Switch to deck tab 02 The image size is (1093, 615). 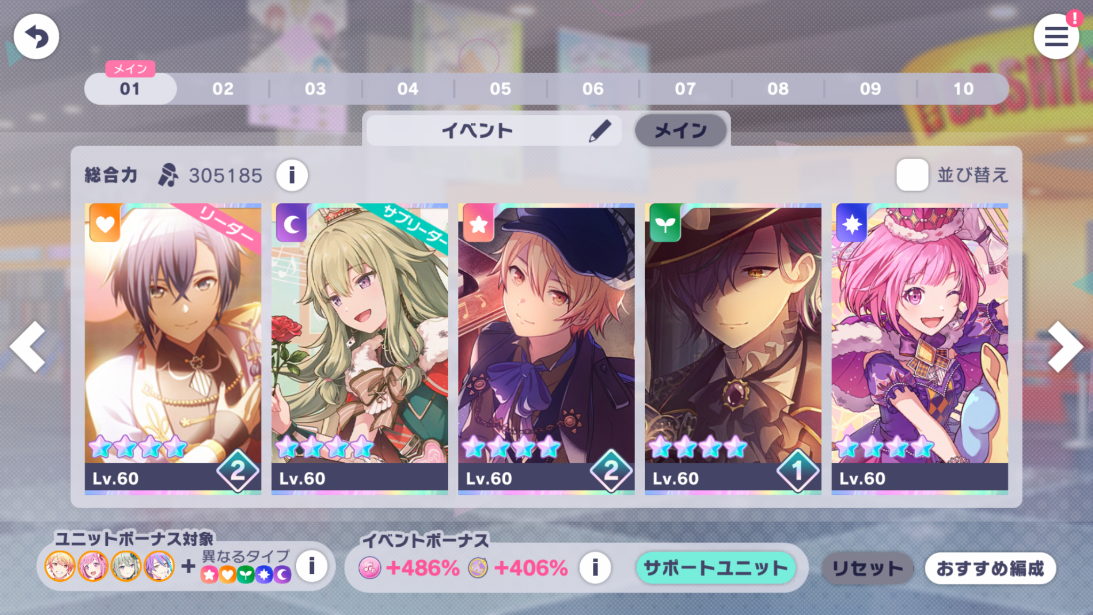point(223,89)
